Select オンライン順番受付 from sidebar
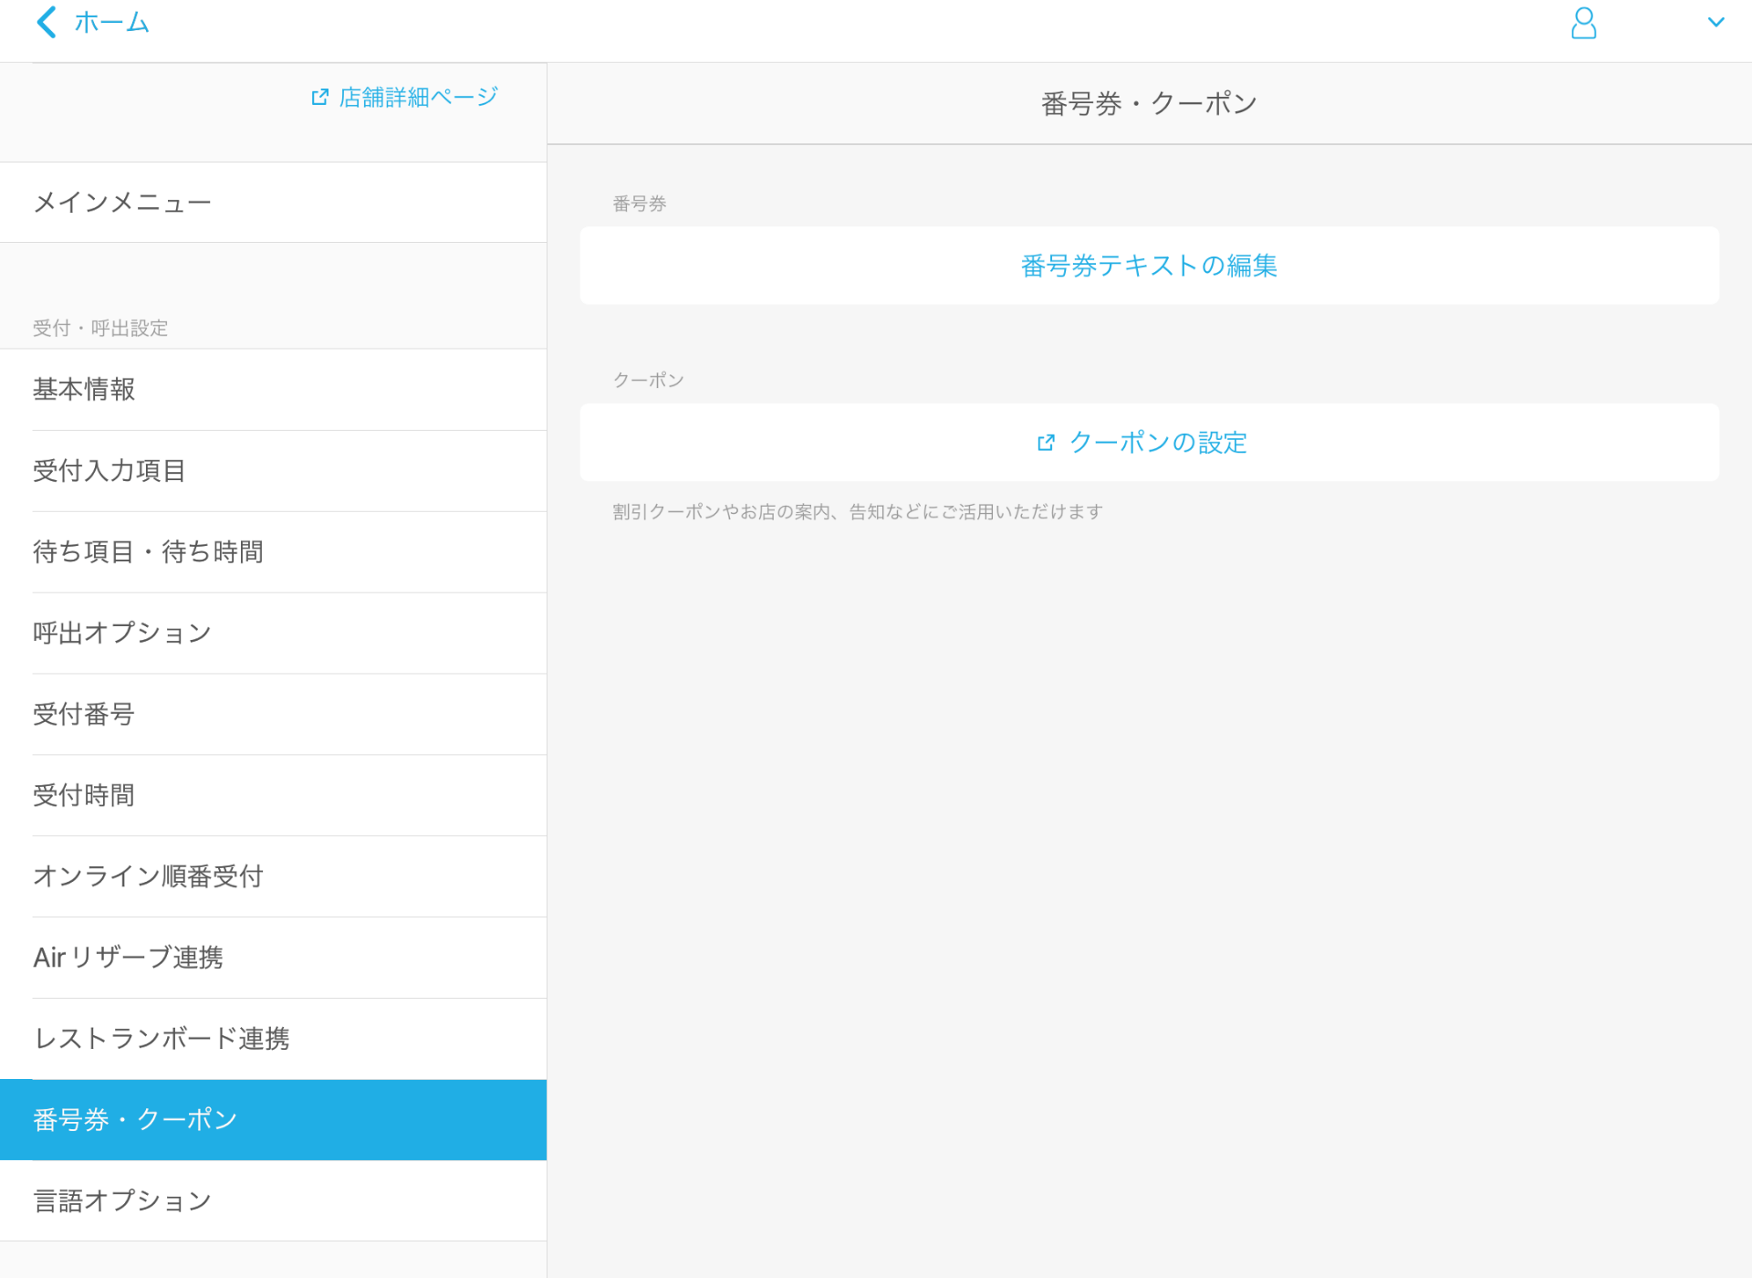Viewport: 1752px width, 1278px height. (148, 876)
